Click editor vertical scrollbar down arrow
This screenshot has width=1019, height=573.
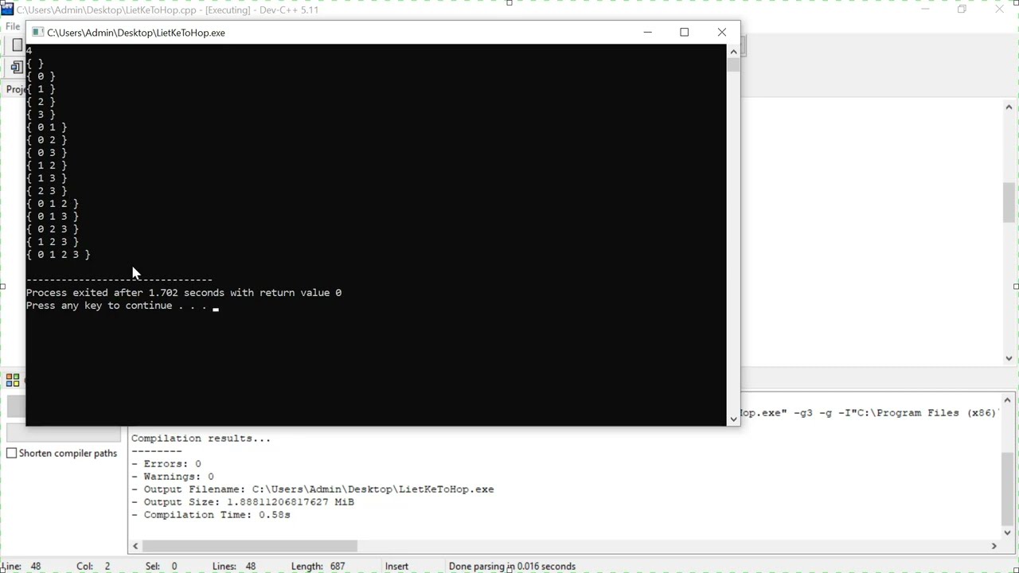1009,357
